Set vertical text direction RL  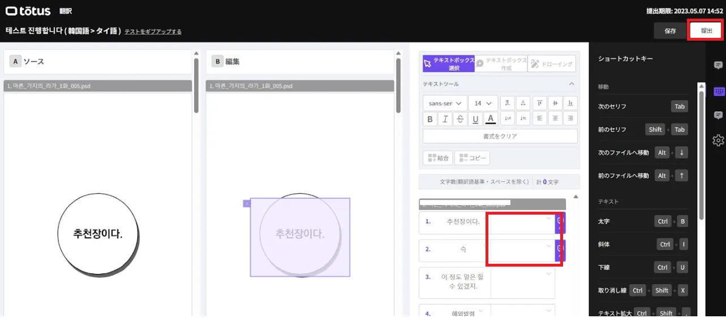pos(523,119)
